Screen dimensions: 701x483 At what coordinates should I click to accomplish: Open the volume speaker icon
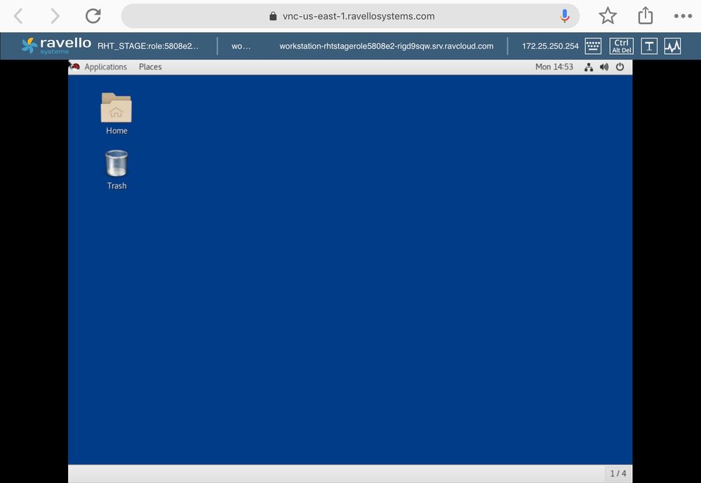604,67
